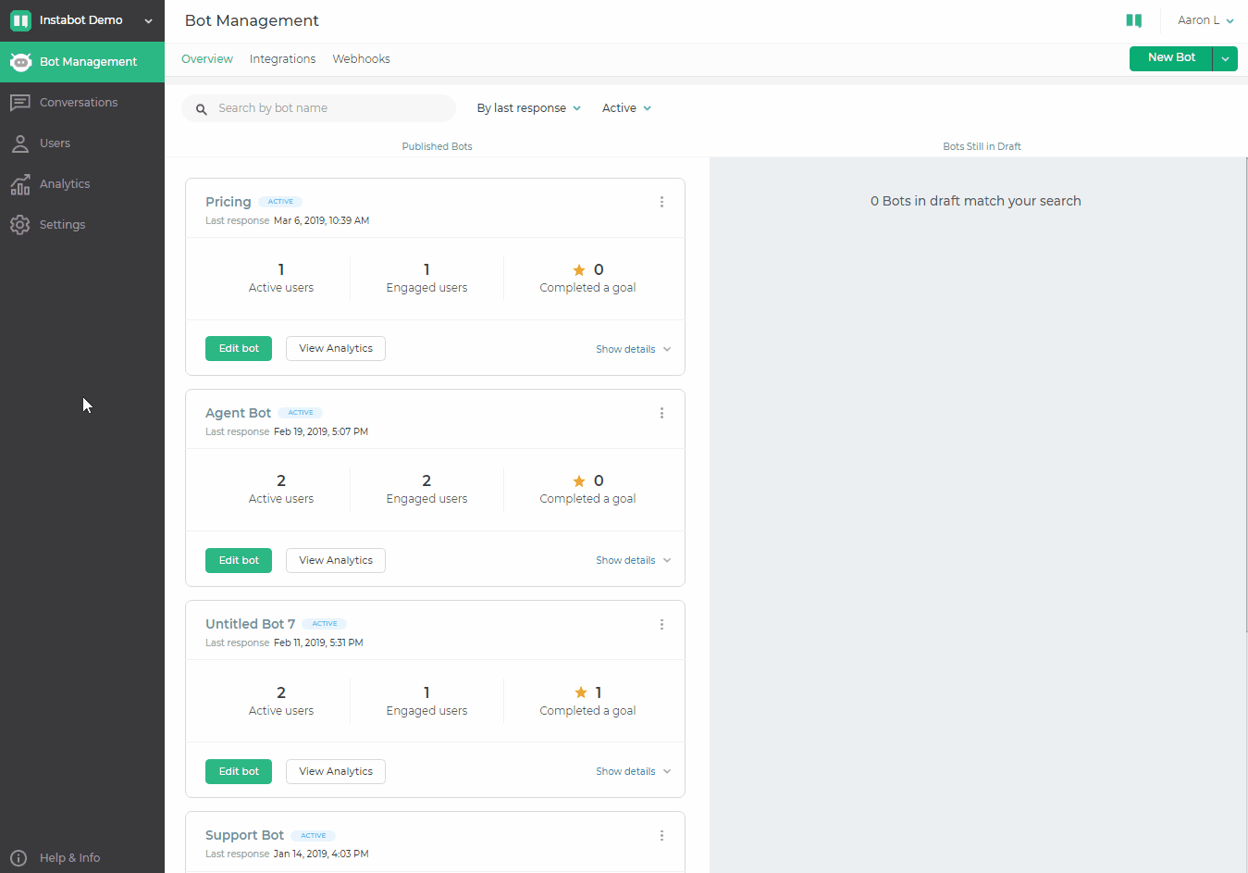Image resolution: width=1248 pixels, height=873 pixels.
Task: Click the Bots Still in Draft header
Action: pos(982,146)
